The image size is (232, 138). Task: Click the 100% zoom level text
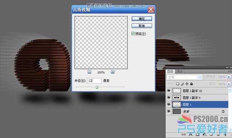point(101,72)
